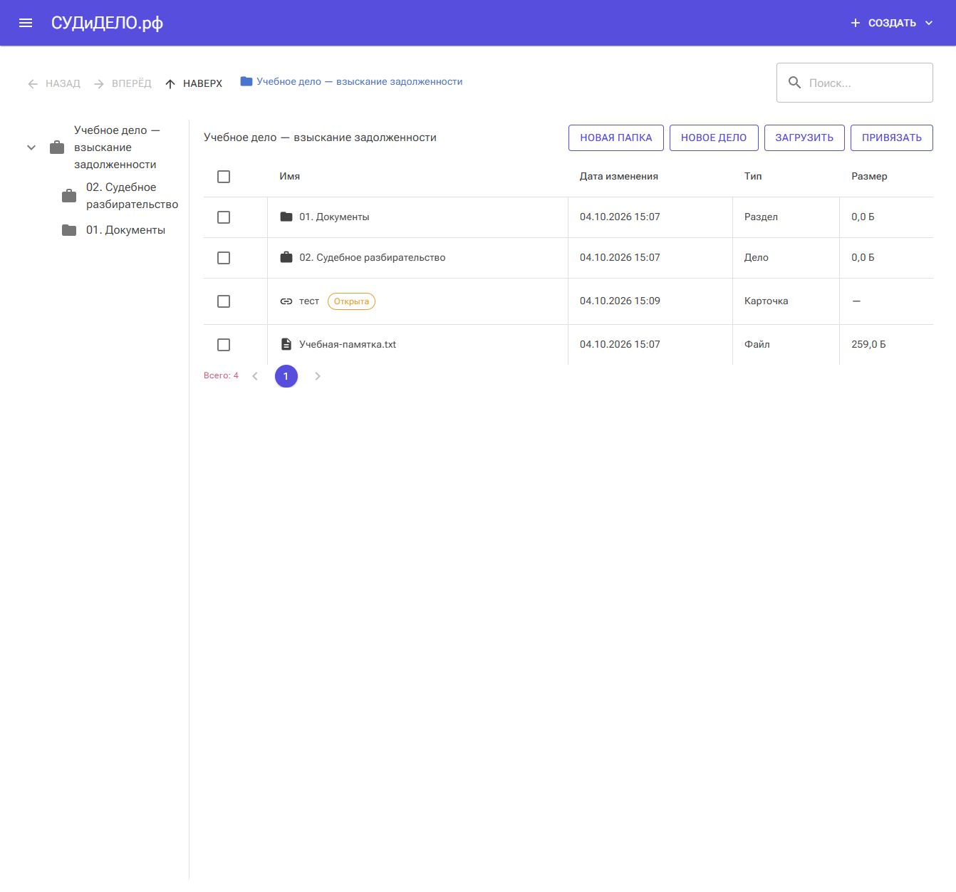Open the Учебная-памятка.txt file
The height and width of the screenshot is (892, 956).
tap(348, 344)
